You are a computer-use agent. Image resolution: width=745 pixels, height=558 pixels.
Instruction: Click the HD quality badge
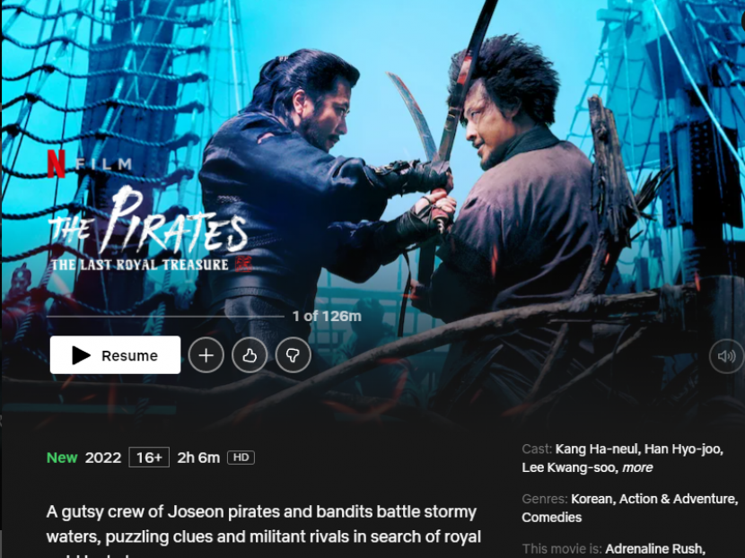click(x=241, y=458)
